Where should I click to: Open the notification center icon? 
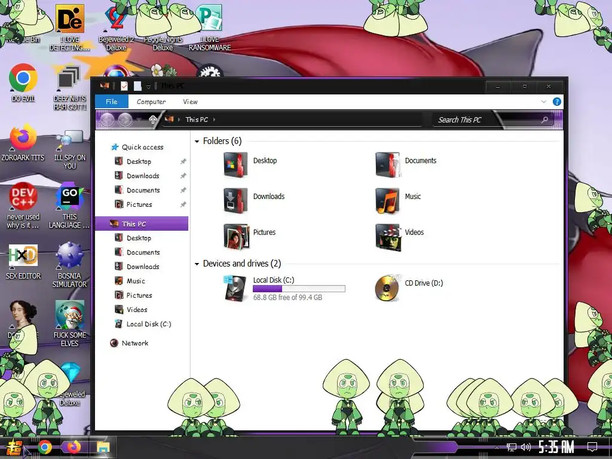pos(592,447)
